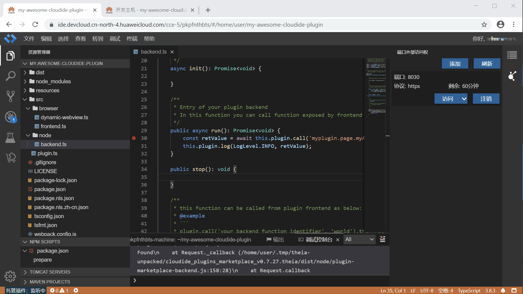Click the wrench tool icon in right sidebar
The width and height of the screenshot is (523, 294).
(x=513, y=76)
